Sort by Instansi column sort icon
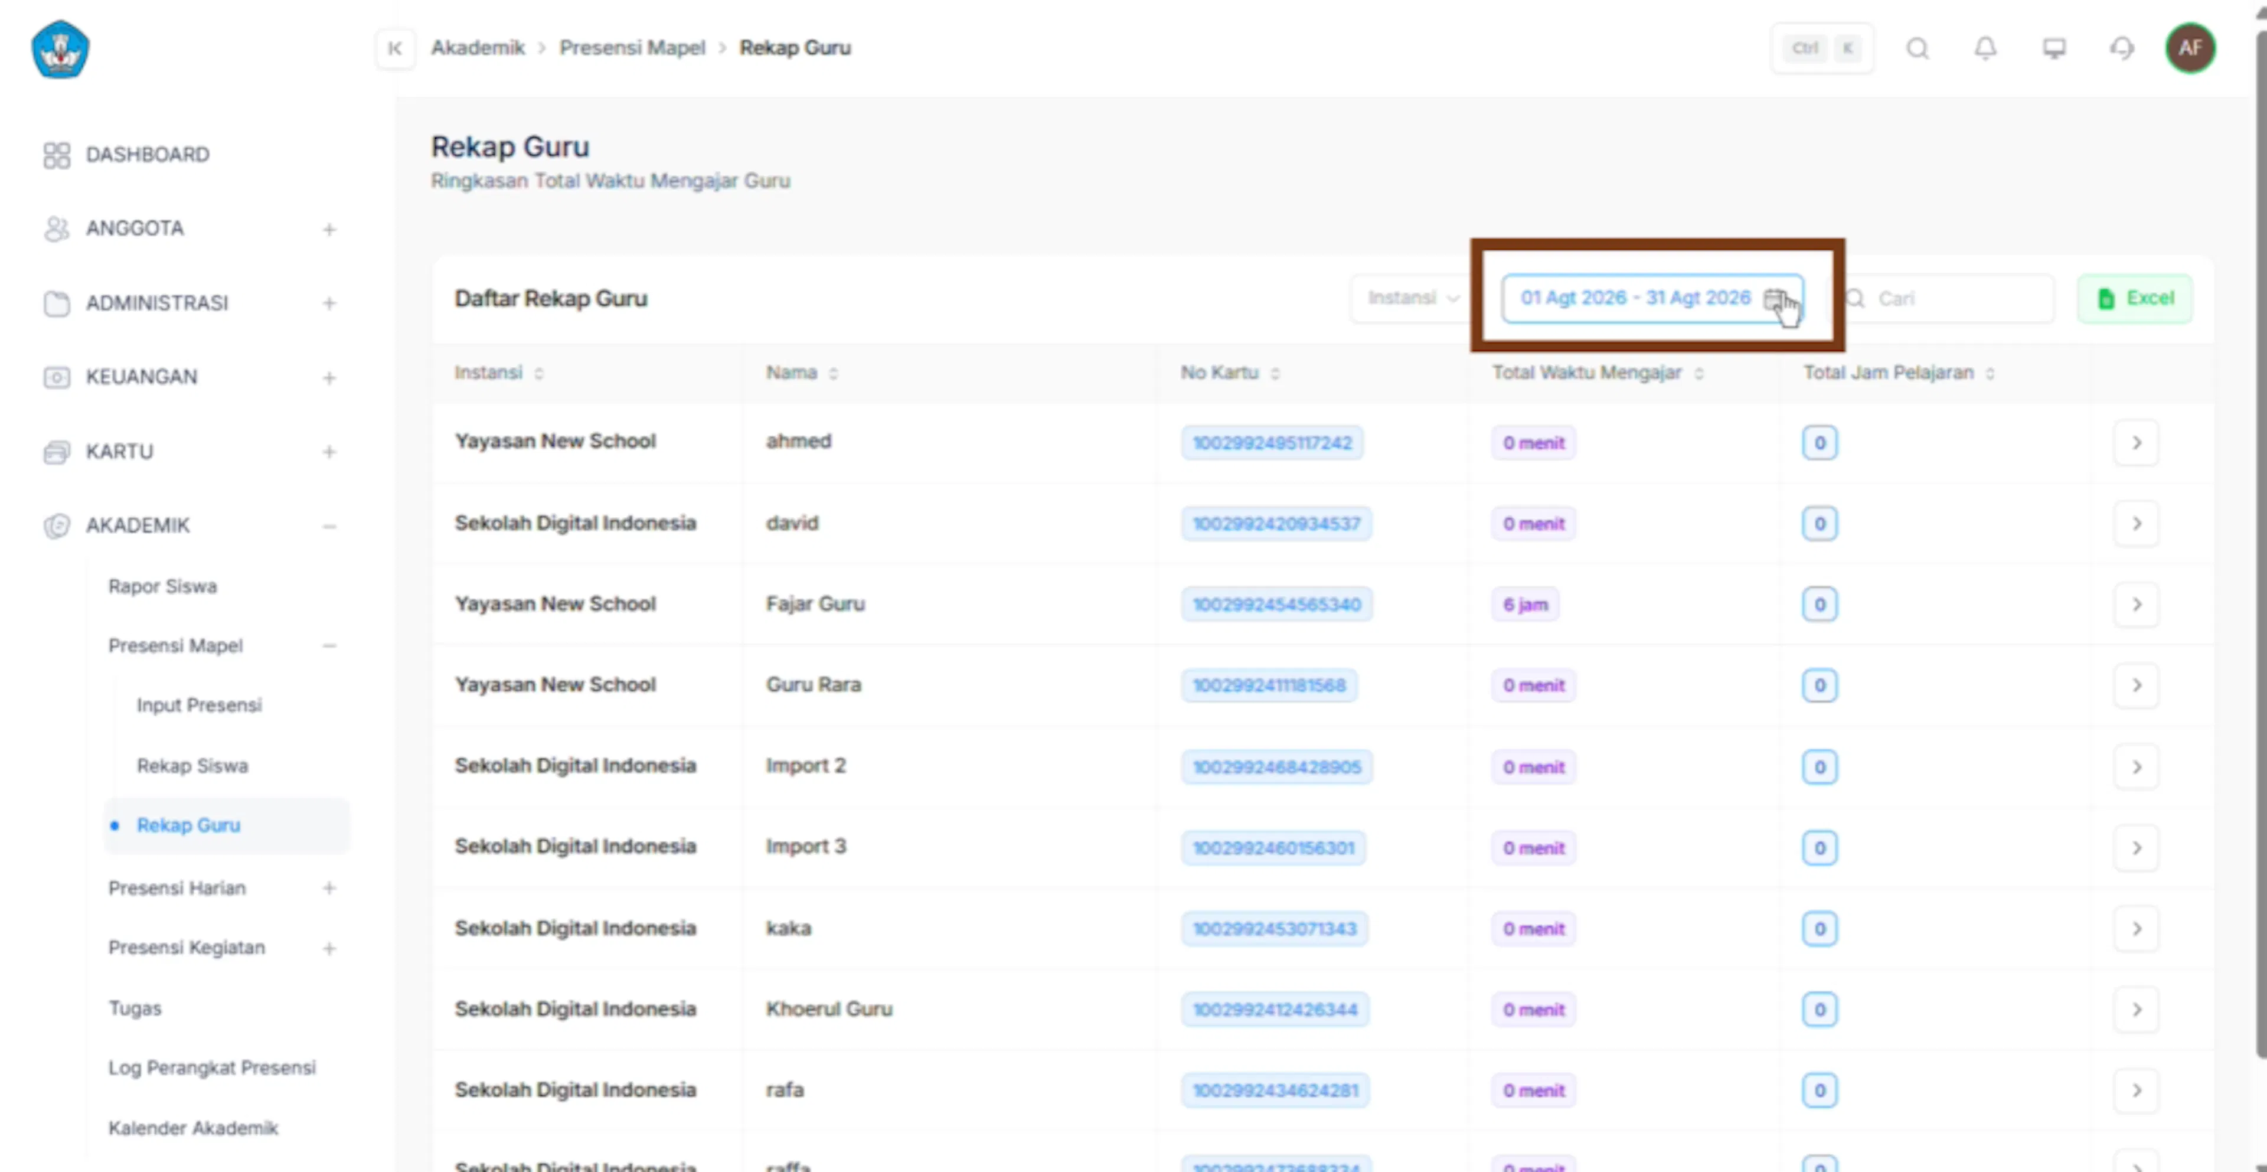2267x1172 pixels. 538,374
